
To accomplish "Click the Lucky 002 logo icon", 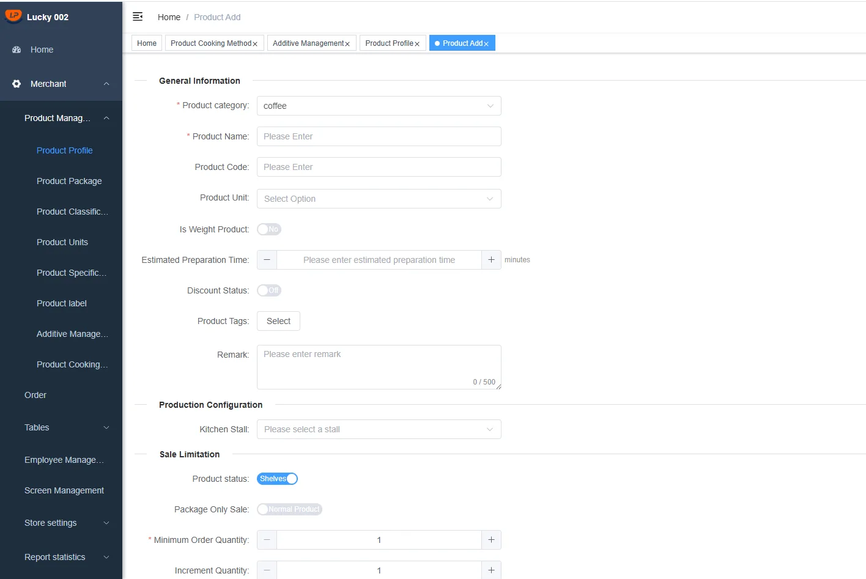I will (13, 17).
